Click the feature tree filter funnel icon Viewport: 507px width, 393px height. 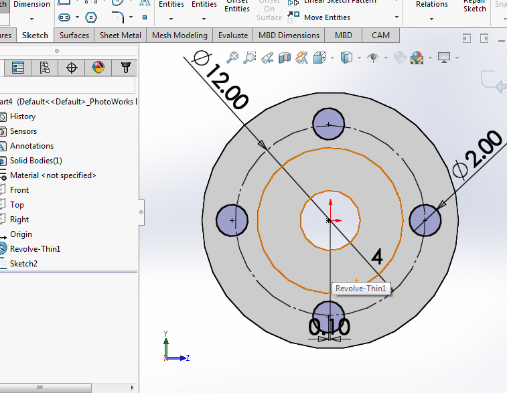tap(125, 68)
